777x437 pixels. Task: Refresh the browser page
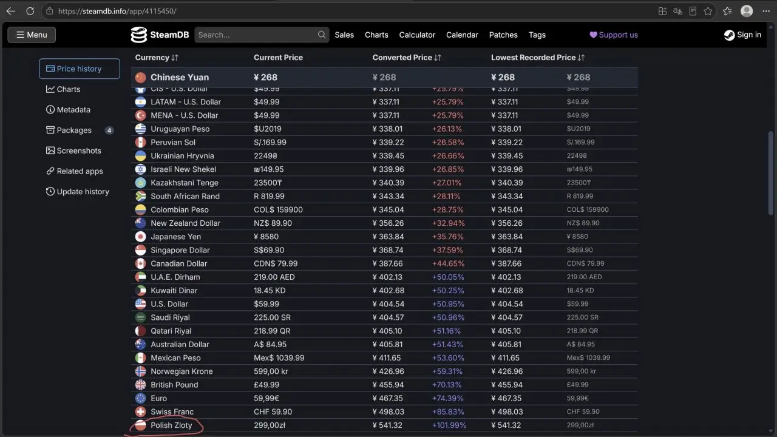[x=30, y=11]
